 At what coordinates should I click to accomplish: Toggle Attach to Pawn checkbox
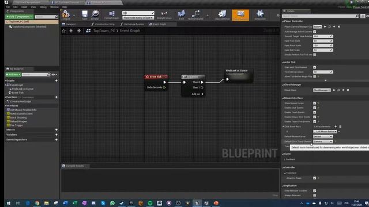315,178
